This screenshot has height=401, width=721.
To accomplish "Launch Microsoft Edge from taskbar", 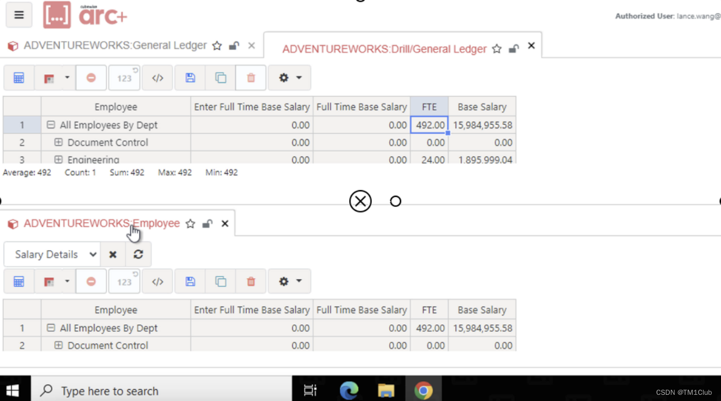I will [349, 390].
